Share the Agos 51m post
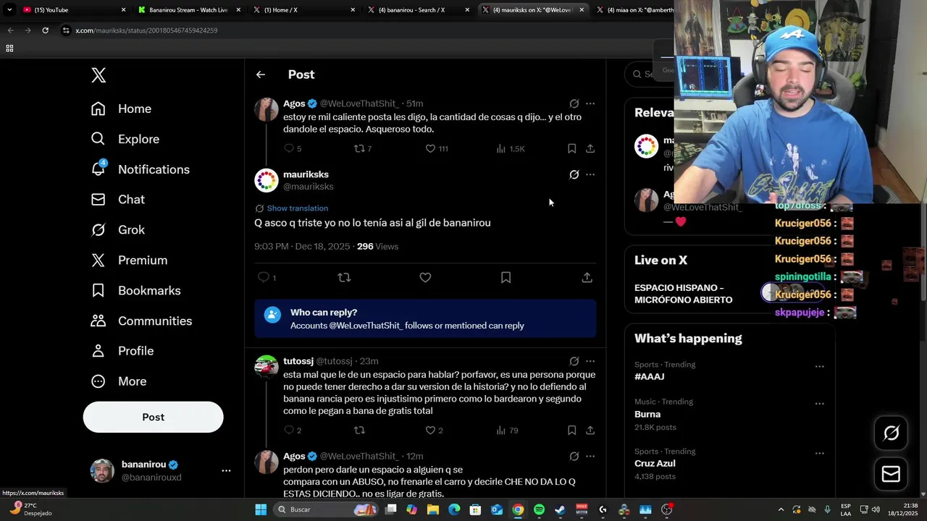Screen dimensions: 927x521 pyautogui.click(x=590, y=148)
